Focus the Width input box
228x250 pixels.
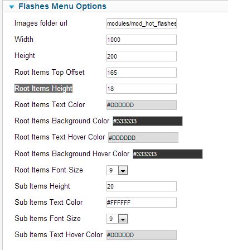point(142,40)
